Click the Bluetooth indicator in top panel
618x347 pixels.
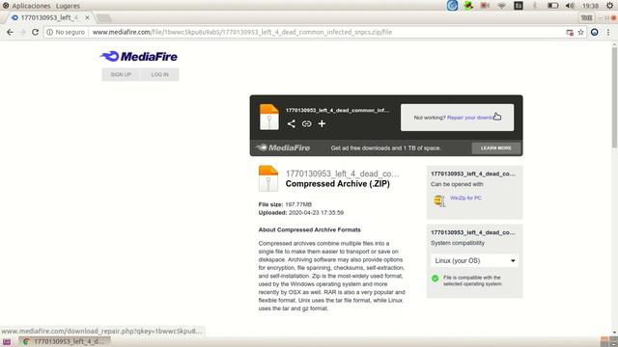pos(535,6)
